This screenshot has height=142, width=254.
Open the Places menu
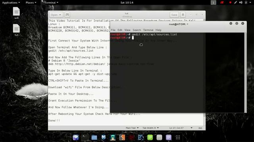tap(31, 3)
